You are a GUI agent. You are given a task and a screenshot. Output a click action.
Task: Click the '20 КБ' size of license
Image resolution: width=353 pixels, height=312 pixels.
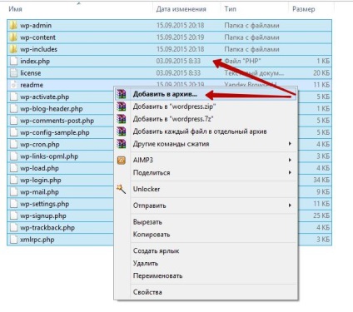tap(321, 73)
